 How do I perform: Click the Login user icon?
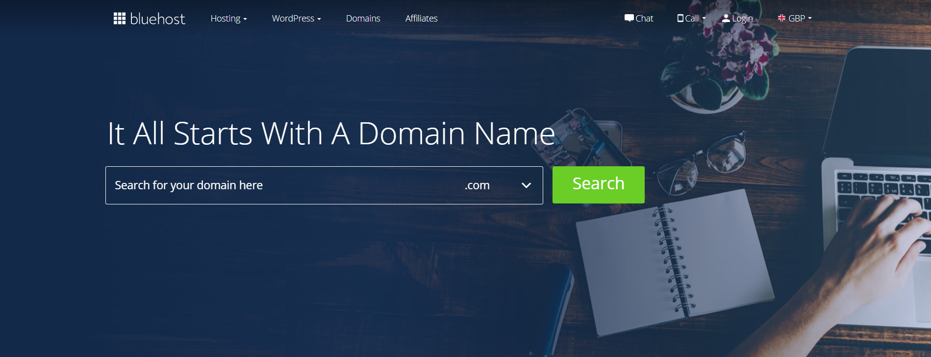[x=726, y=18]
